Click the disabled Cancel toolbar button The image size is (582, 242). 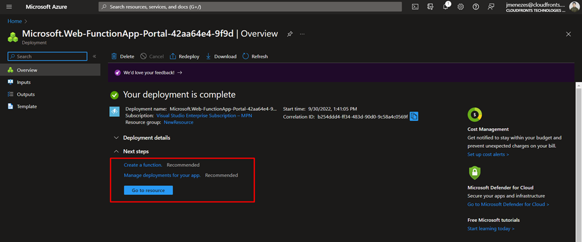152,57
